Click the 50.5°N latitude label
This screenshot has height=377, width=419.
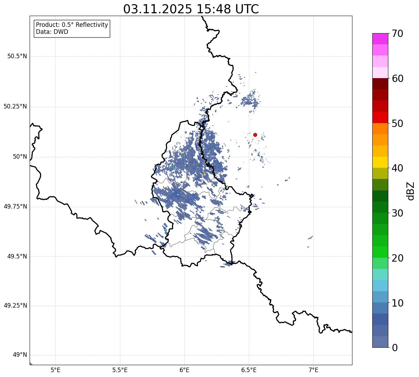17,56
